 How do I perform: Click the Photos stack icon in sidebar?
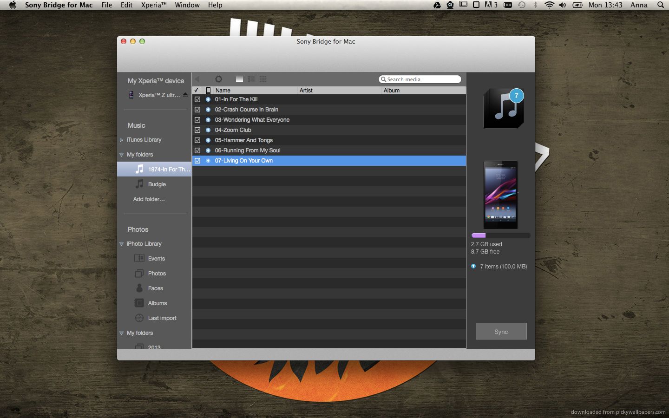click(x=139, y=273)
